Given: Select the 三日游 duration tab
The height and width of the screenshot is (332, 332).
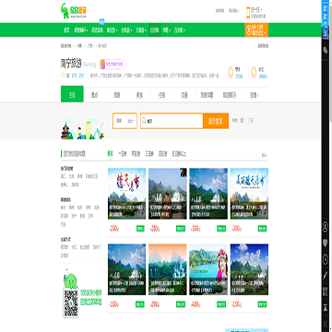Looking at the screenshot, I should (x=149, y=154).
